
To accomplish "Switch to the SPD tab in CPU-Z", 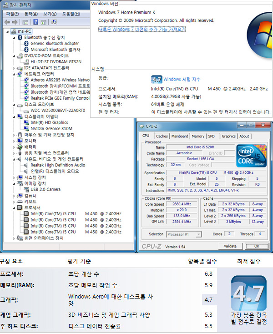I will coord(211,136).
